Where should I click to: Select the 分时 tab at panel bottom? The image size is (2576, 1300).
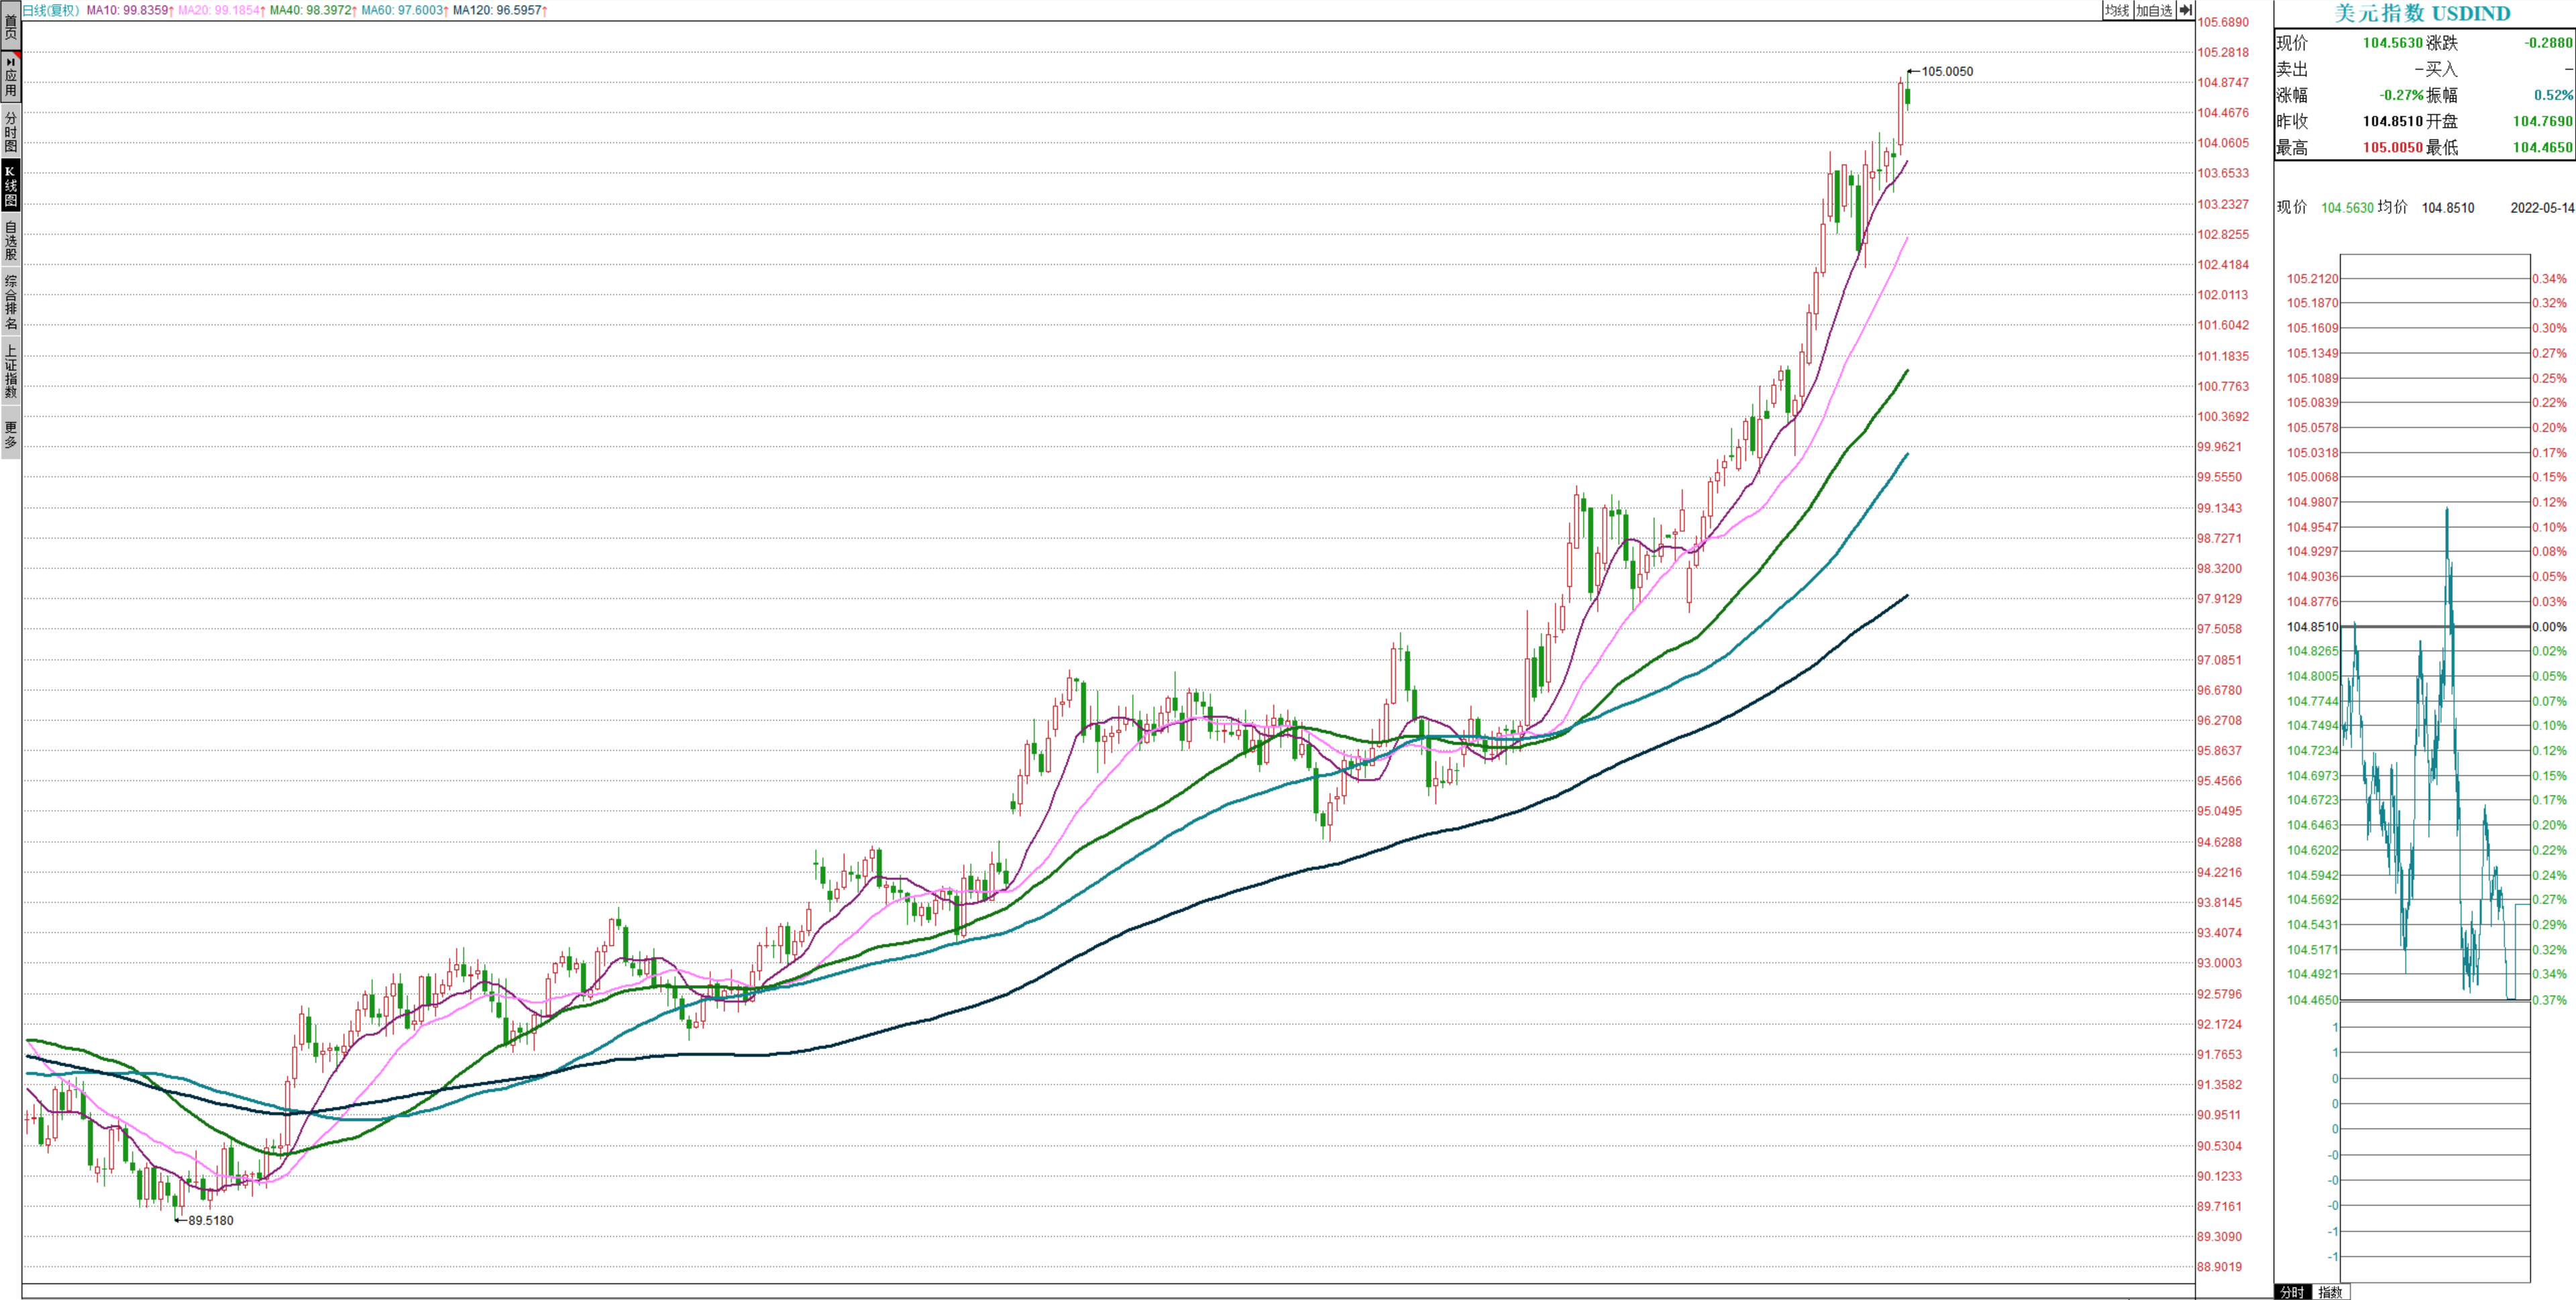(x=2292, y=1292)
